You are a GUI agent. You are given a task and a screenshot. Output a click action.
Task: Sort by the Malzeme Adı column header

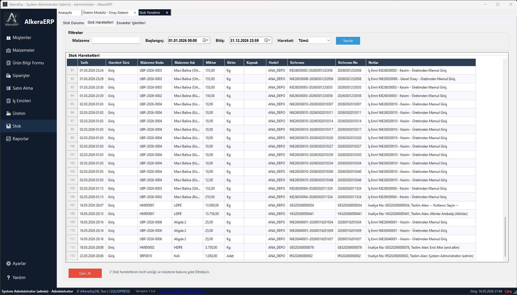[188, 63]
